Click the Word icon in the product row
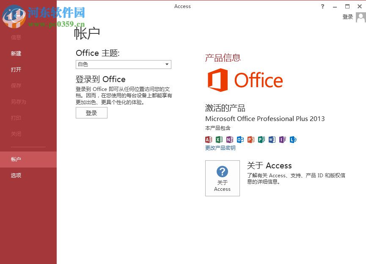366x264 pixels. pos(272,140)
